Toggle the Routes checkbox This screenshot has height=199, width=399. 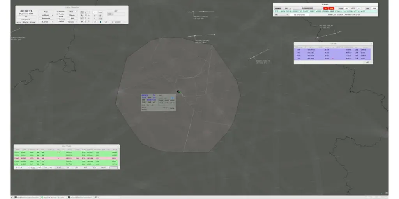click(x=57, y=12)
